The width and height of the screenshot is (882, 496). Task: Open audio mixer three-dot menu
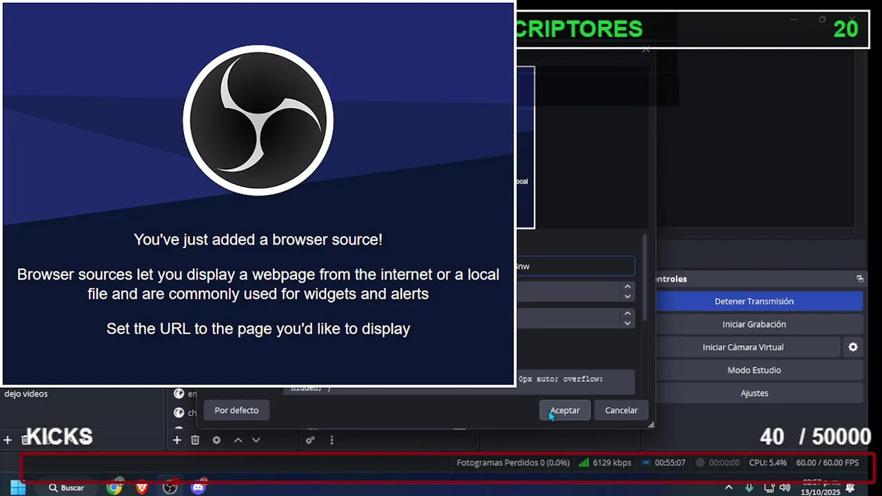[331, 440]
